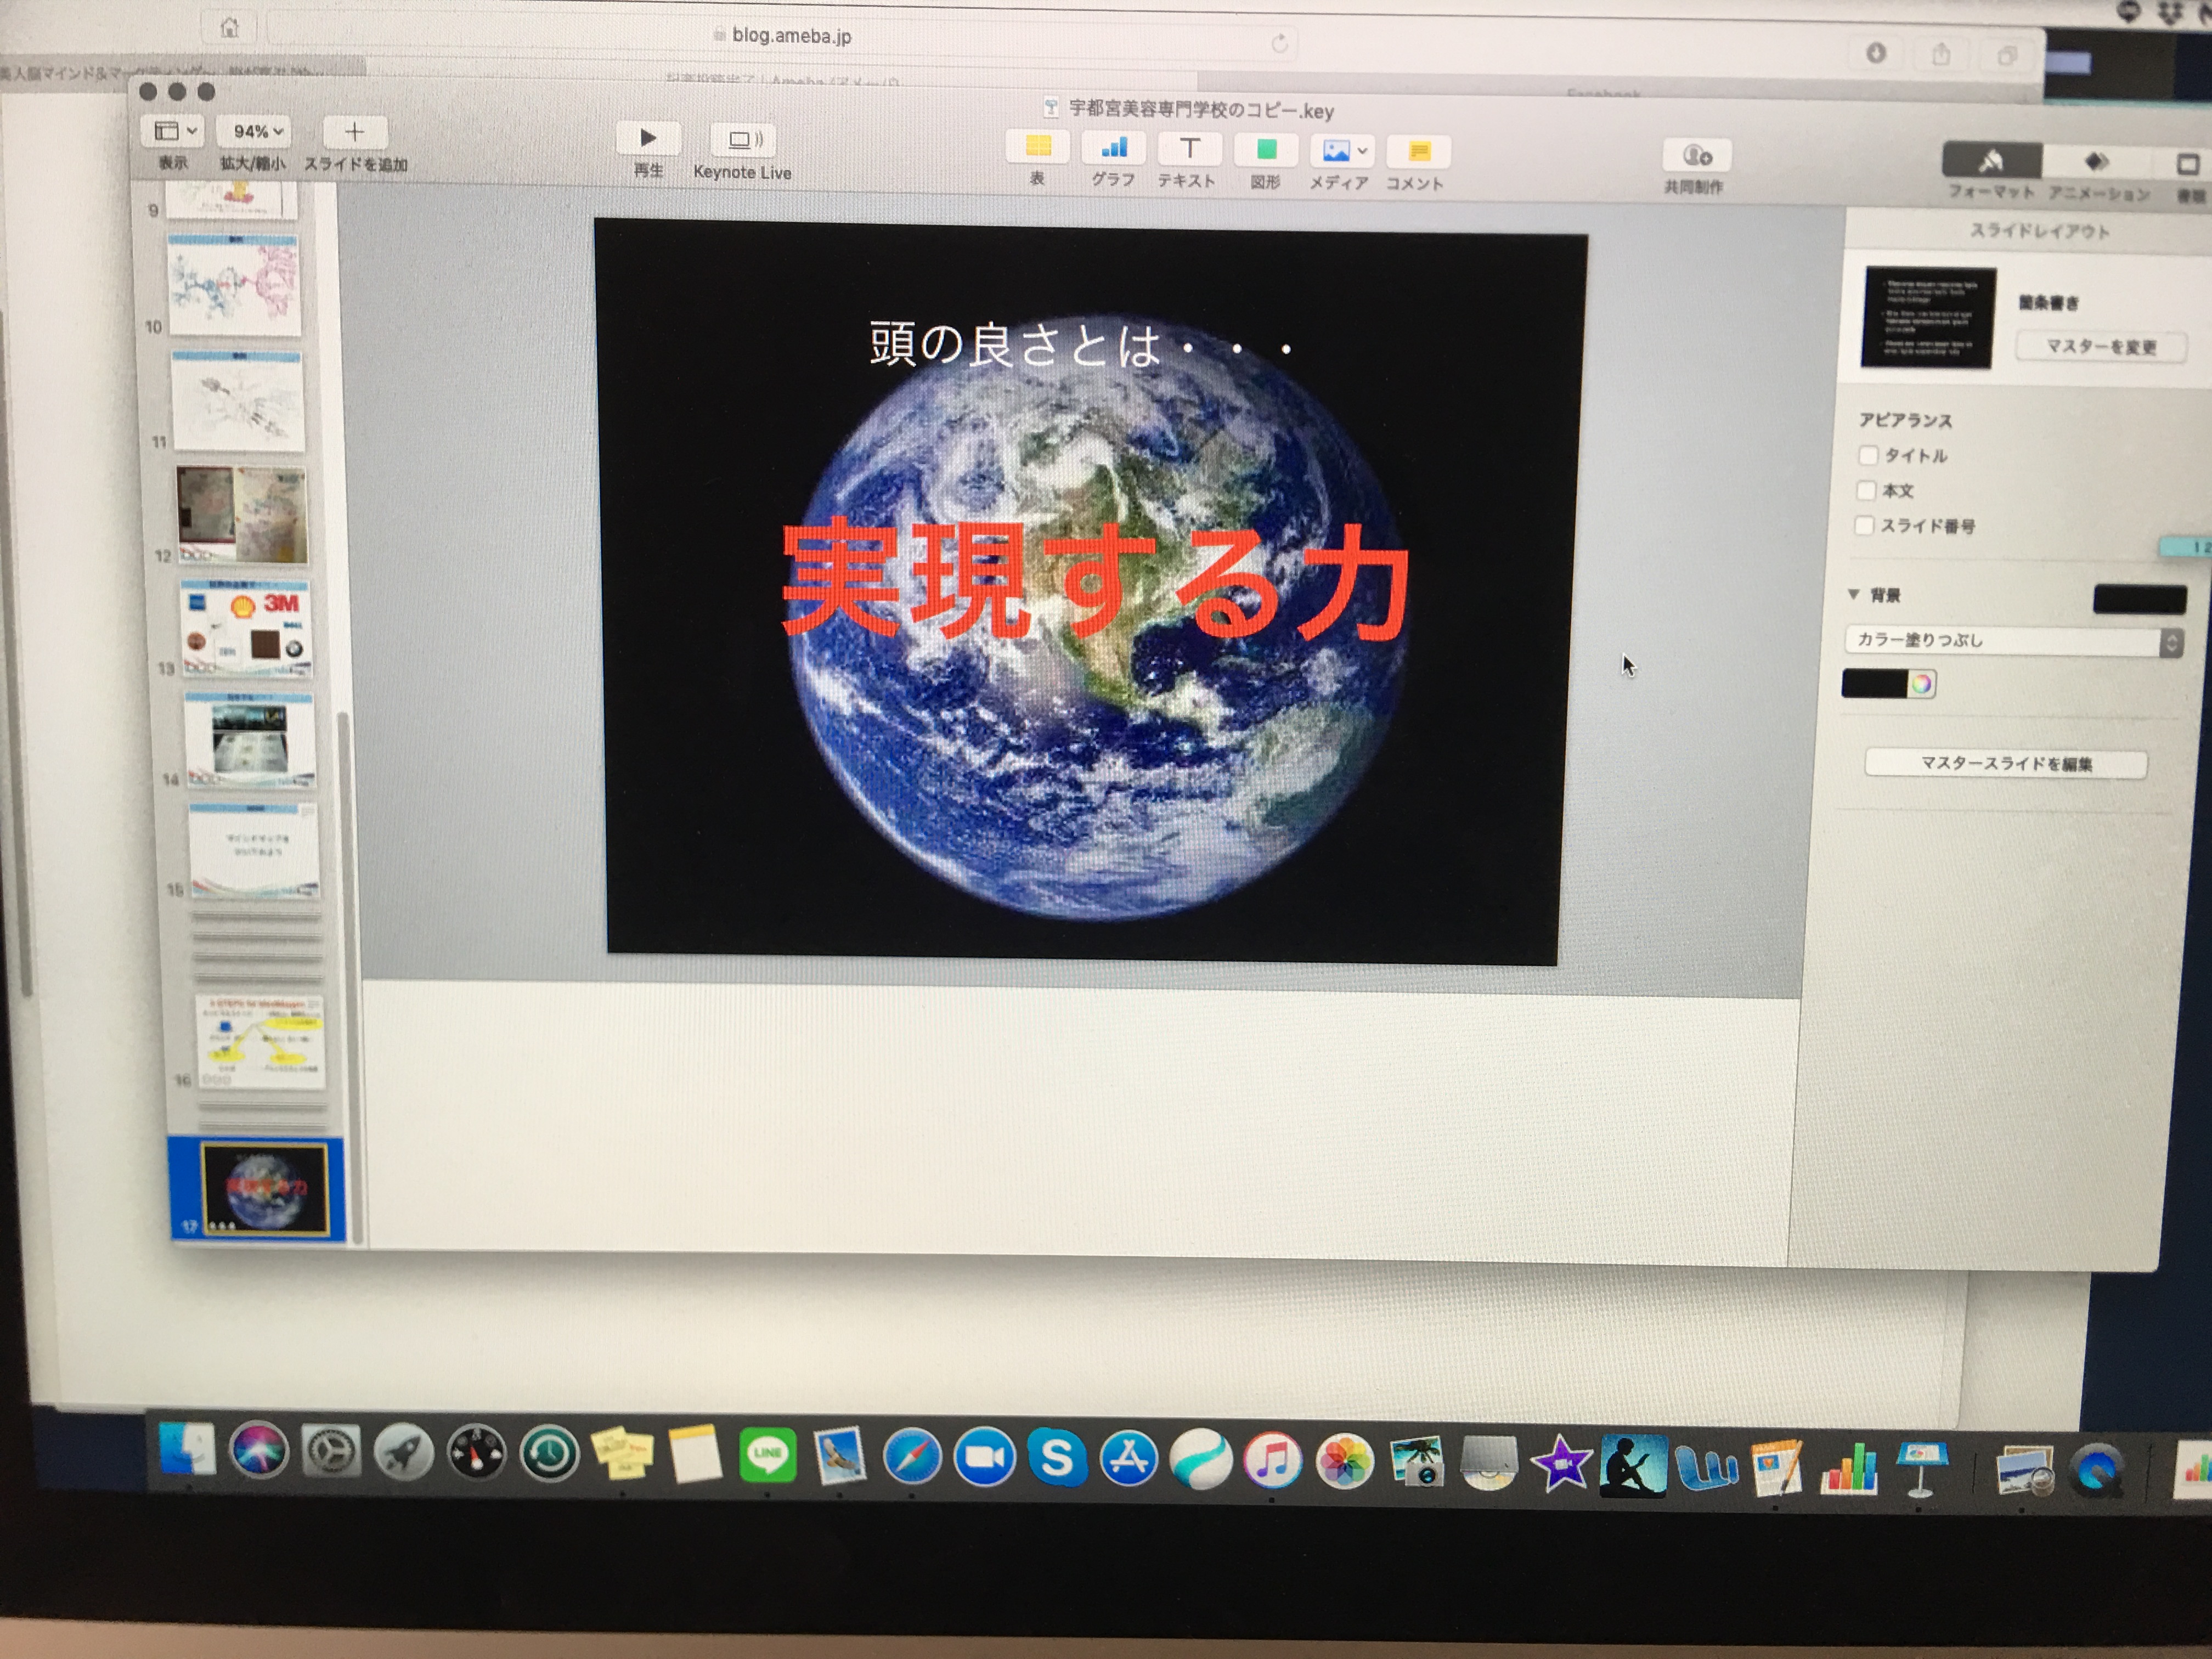The width and height of the screenshot is (2212, 1659).
Task: Open Launchpad rocket icon in Dock
Action: 404,1452
